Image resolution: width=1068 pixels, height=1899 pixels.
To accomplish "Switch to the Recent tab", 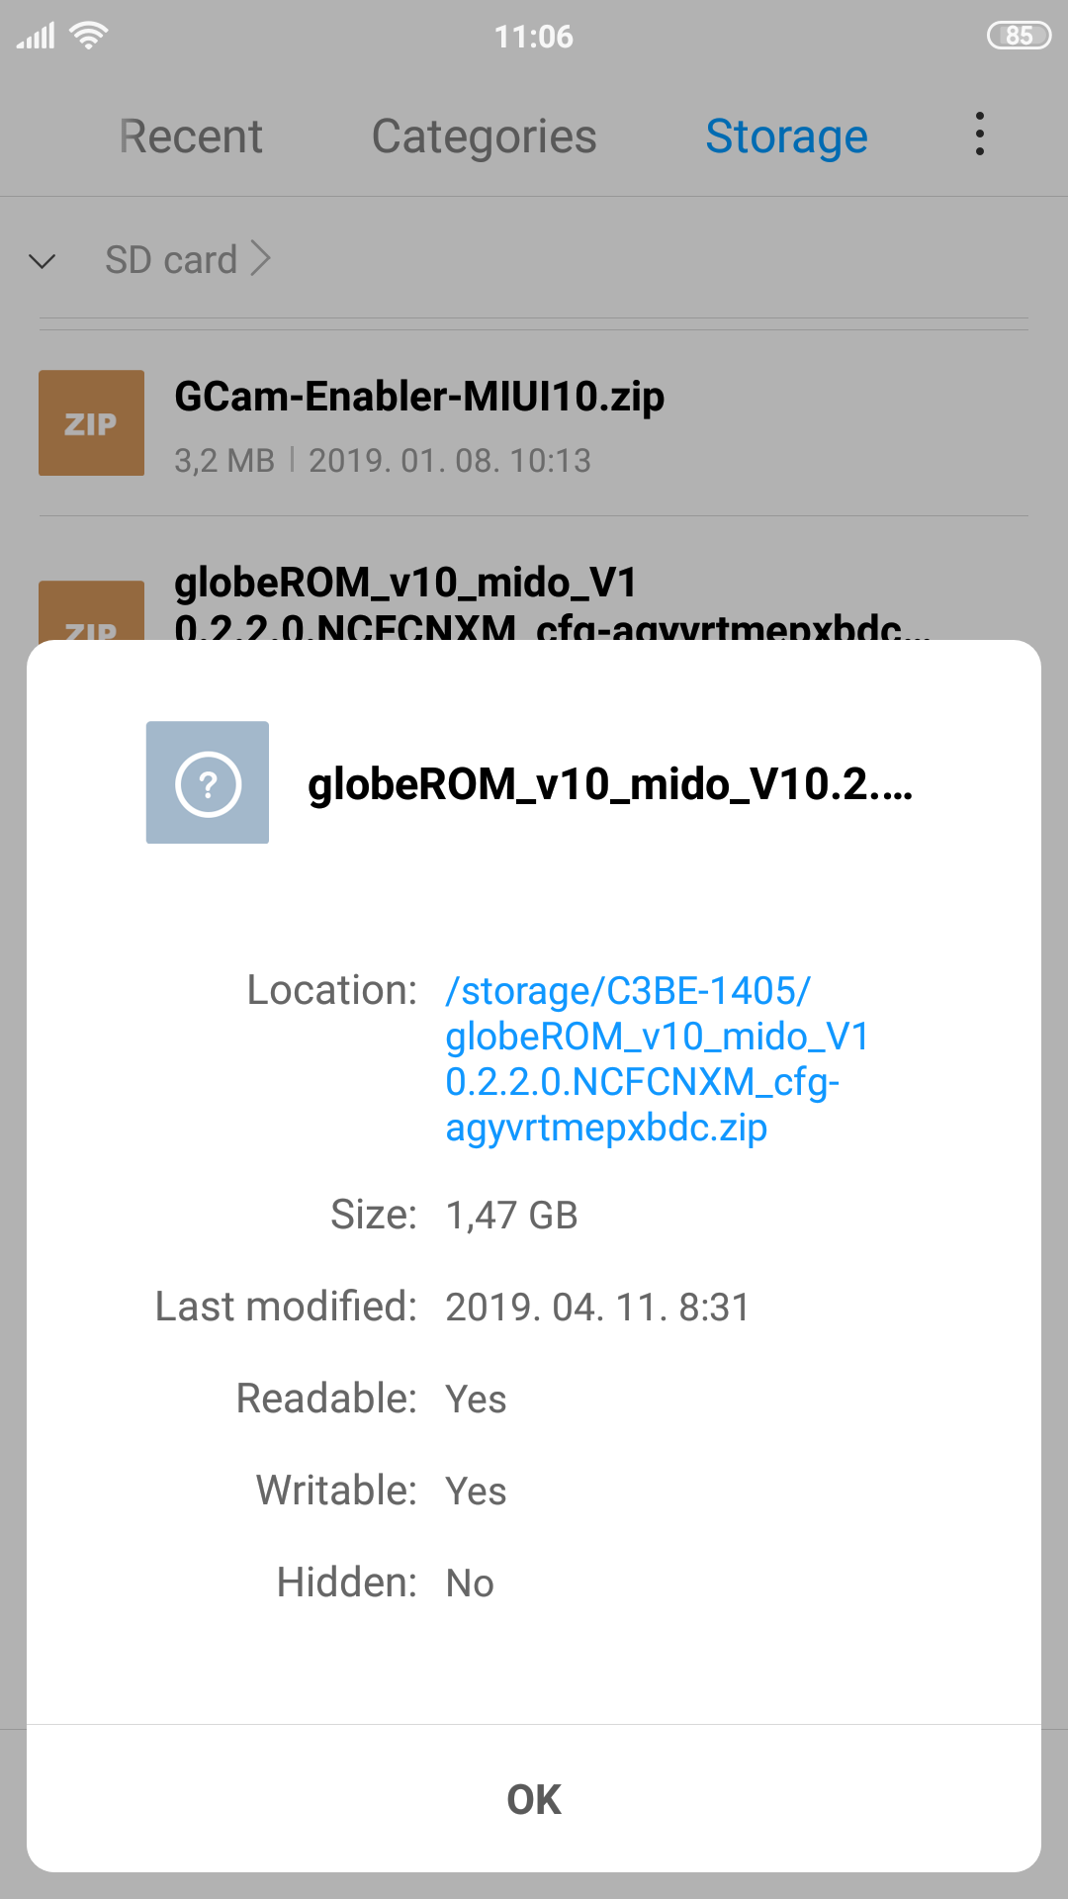I will coord(191,136).
